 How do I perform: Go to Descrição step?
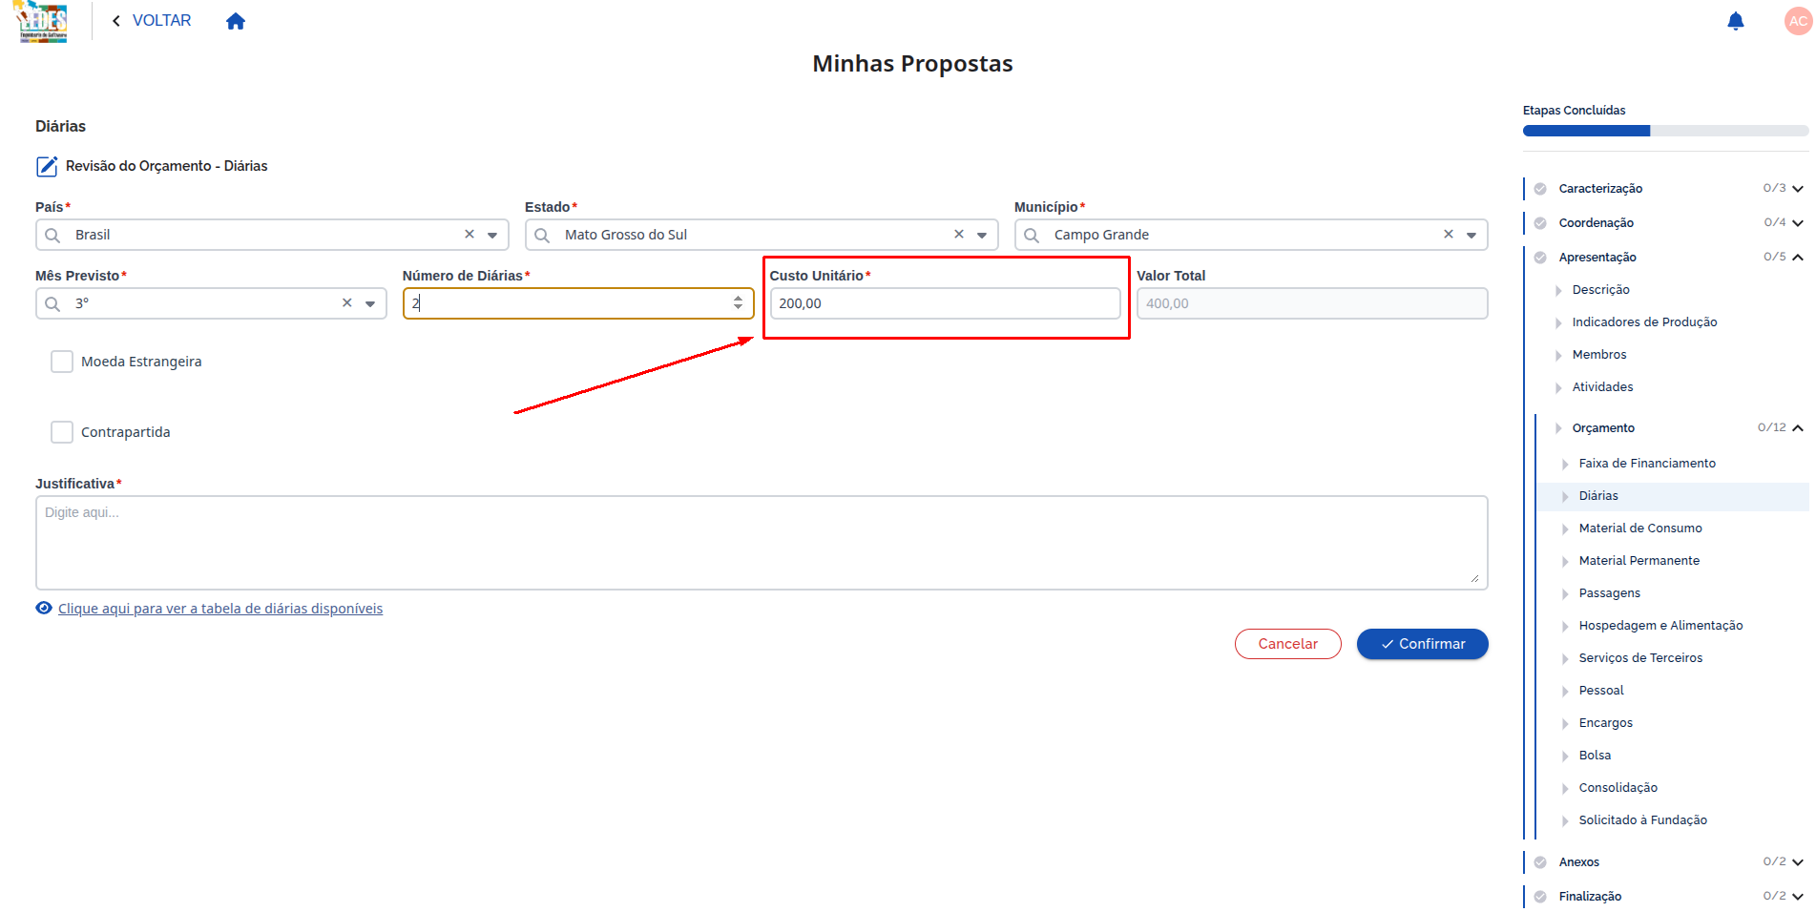pos(1600,290)
